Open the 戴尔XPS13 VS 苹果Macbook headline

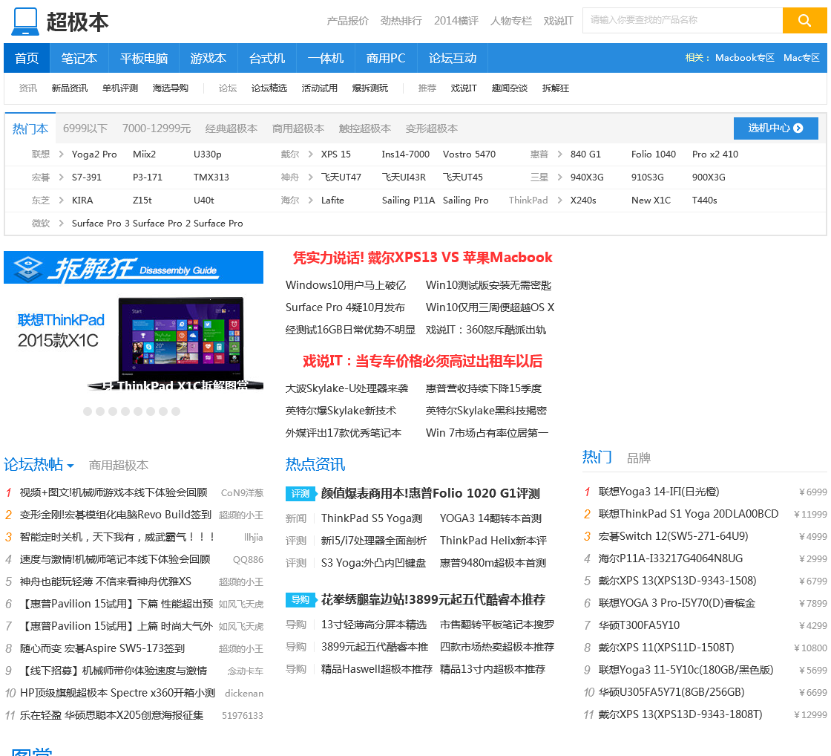pos(423,258)
